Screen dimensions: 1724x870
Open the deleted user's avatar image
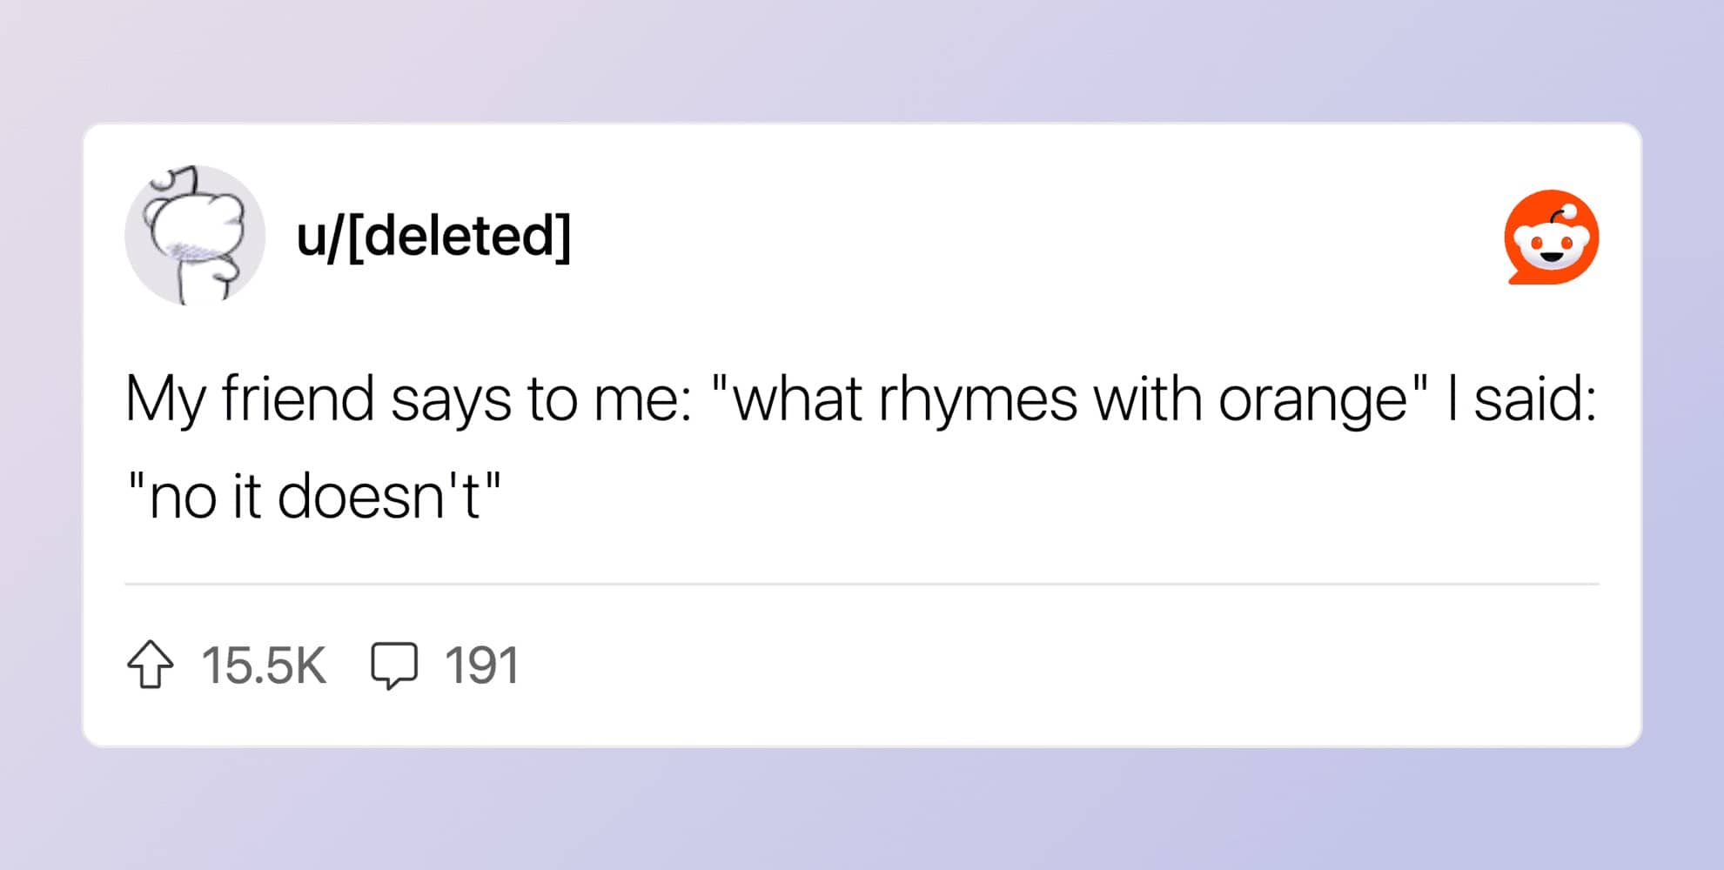pyautogui.click(x=195, y=235)
